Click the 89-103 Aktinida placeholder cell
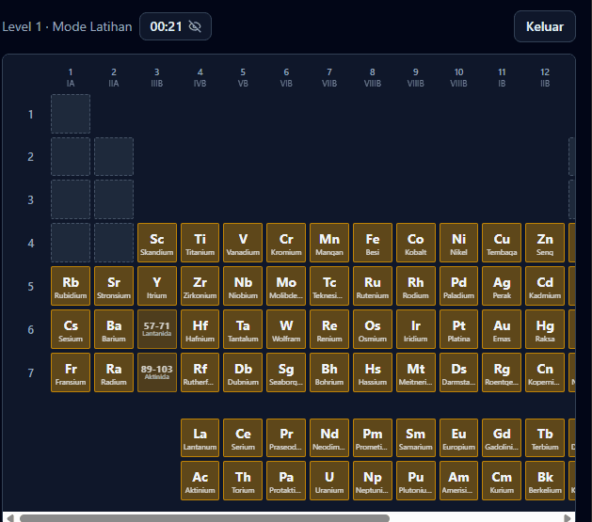This screenshot has width=592, height=522. (156, 372)
